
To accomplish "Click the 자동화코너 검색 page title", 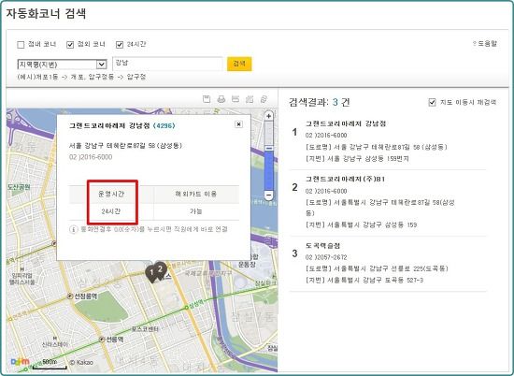I will (x=46, y=14).
